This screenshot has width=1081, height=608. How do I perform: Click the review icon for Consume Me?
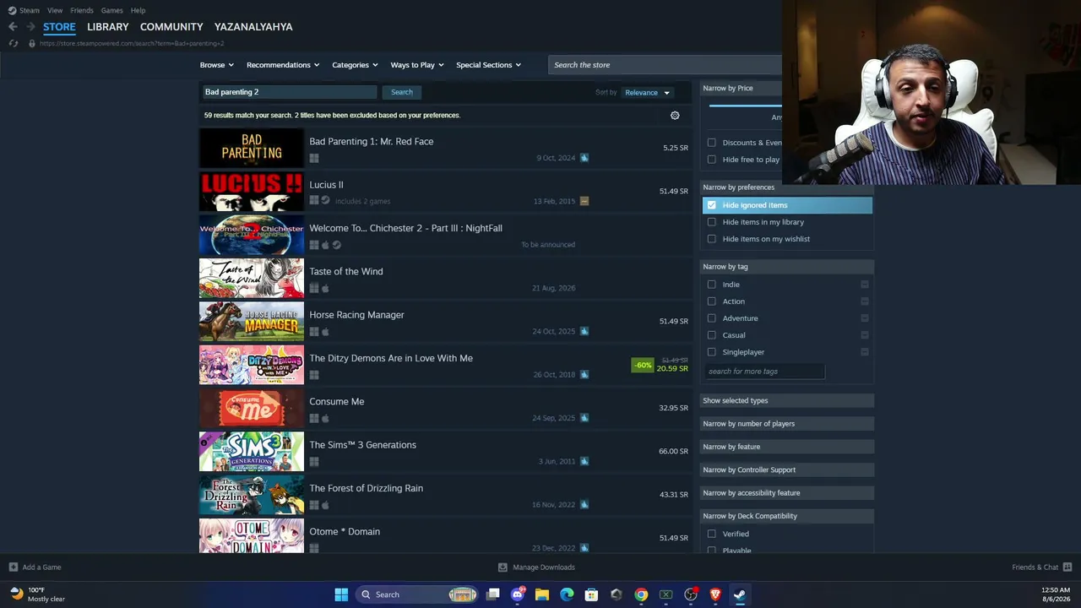click(x=584, y=418)
